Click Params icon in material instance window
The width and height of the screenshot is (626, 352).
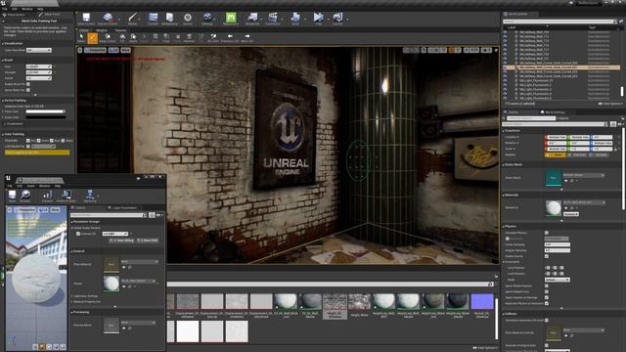point(47,196)
